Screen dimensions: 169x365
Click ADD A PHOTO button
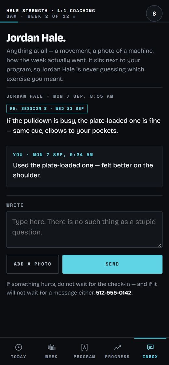pos(32,264)
